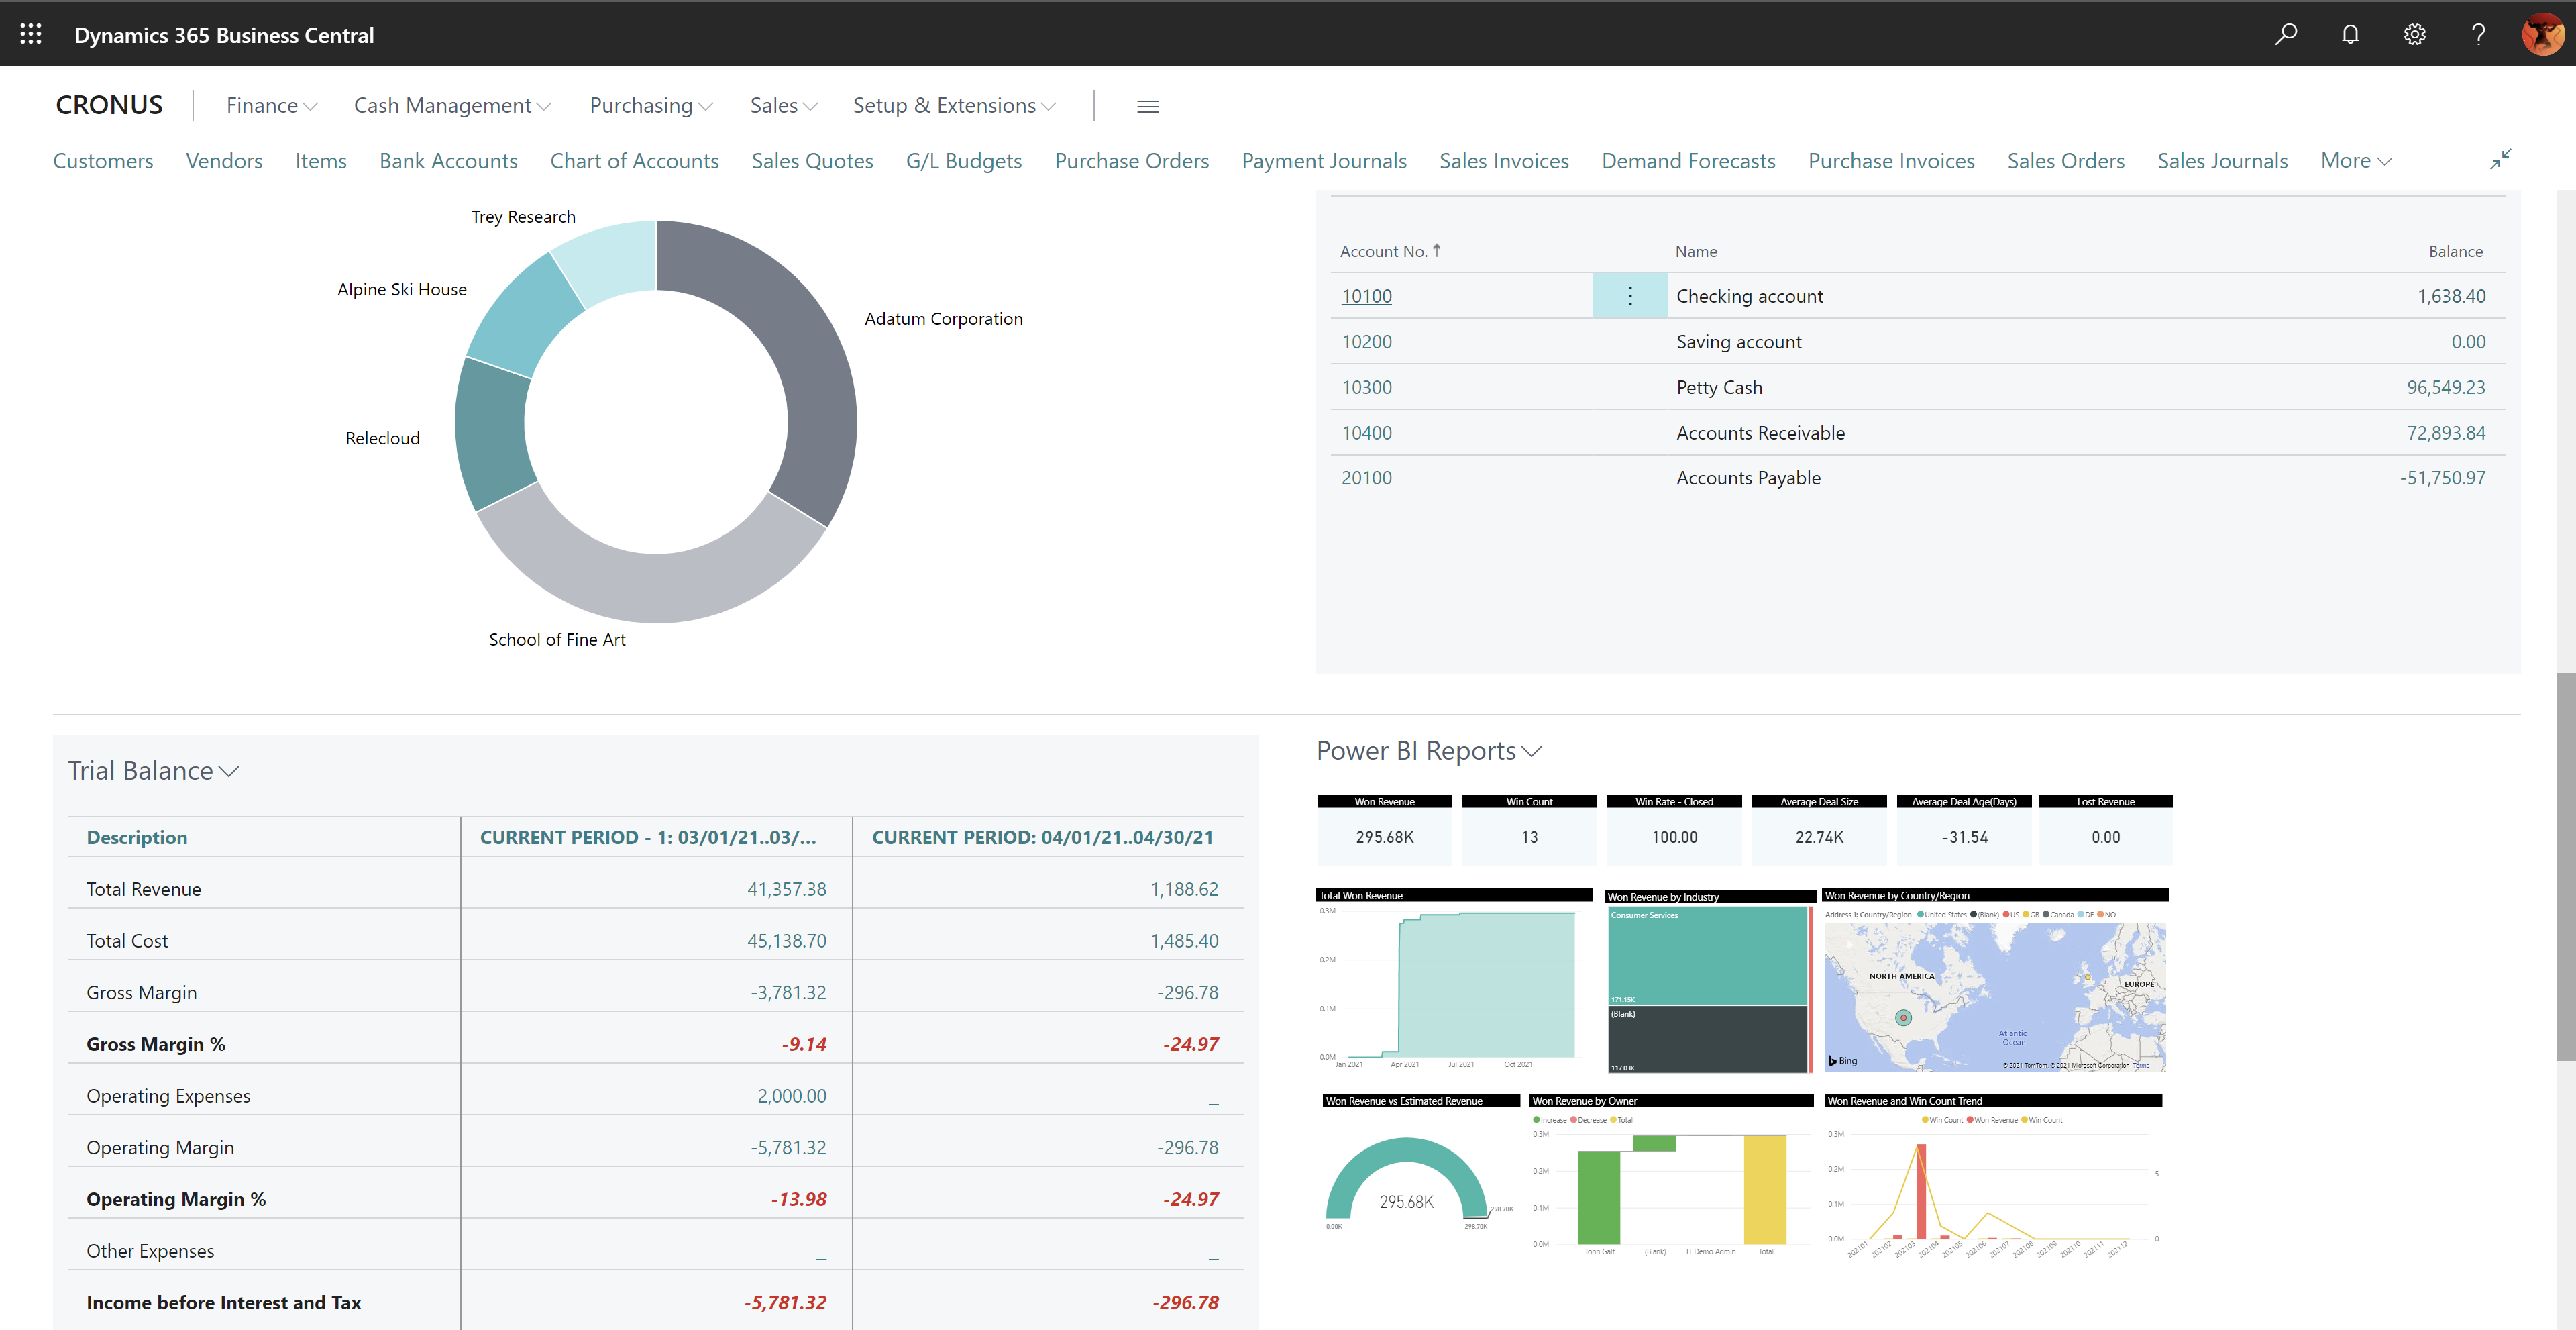Open the user profile avatar
This screenshot has height=1330, width=2576.
pyautogui.click(x=2542, y=34)
